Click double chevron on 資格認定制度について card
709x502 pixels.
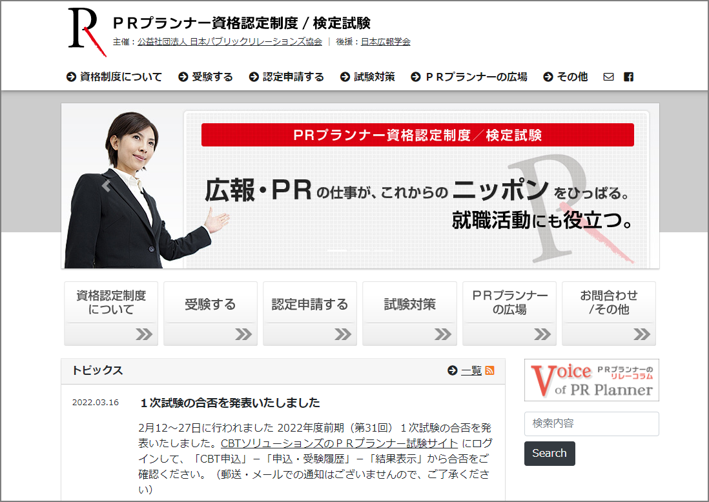click(x=144, y=334)
